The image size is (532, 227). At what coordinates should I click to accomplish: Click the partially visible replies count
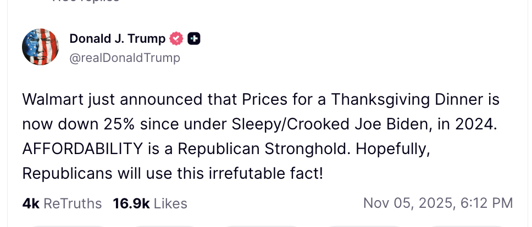(x=85, y=2)
